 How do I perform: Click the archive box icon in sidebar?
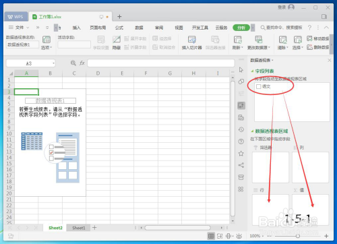coord(241,177)
